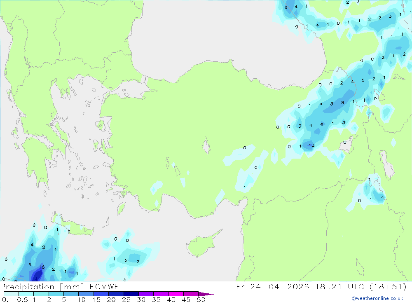
Task: Click the 35–40 mm legend color swatch
Action: 161,294
